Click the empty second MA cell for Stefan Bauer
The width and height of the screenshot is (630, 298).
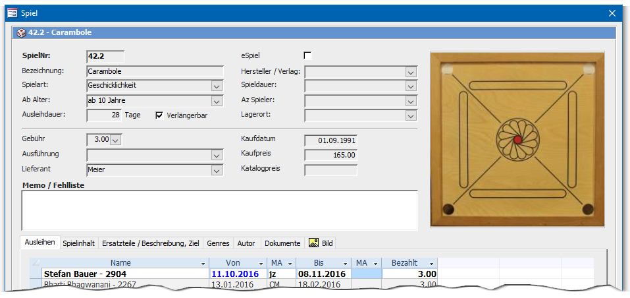[x=367, y=274]
